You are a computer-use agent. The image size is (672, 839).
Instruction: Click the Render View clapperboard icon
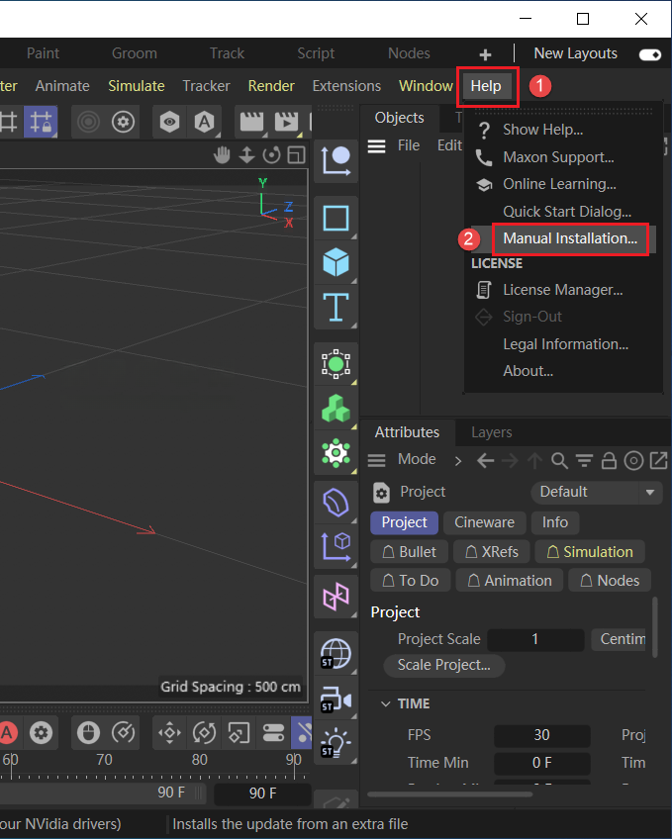[x=251, y=122]
